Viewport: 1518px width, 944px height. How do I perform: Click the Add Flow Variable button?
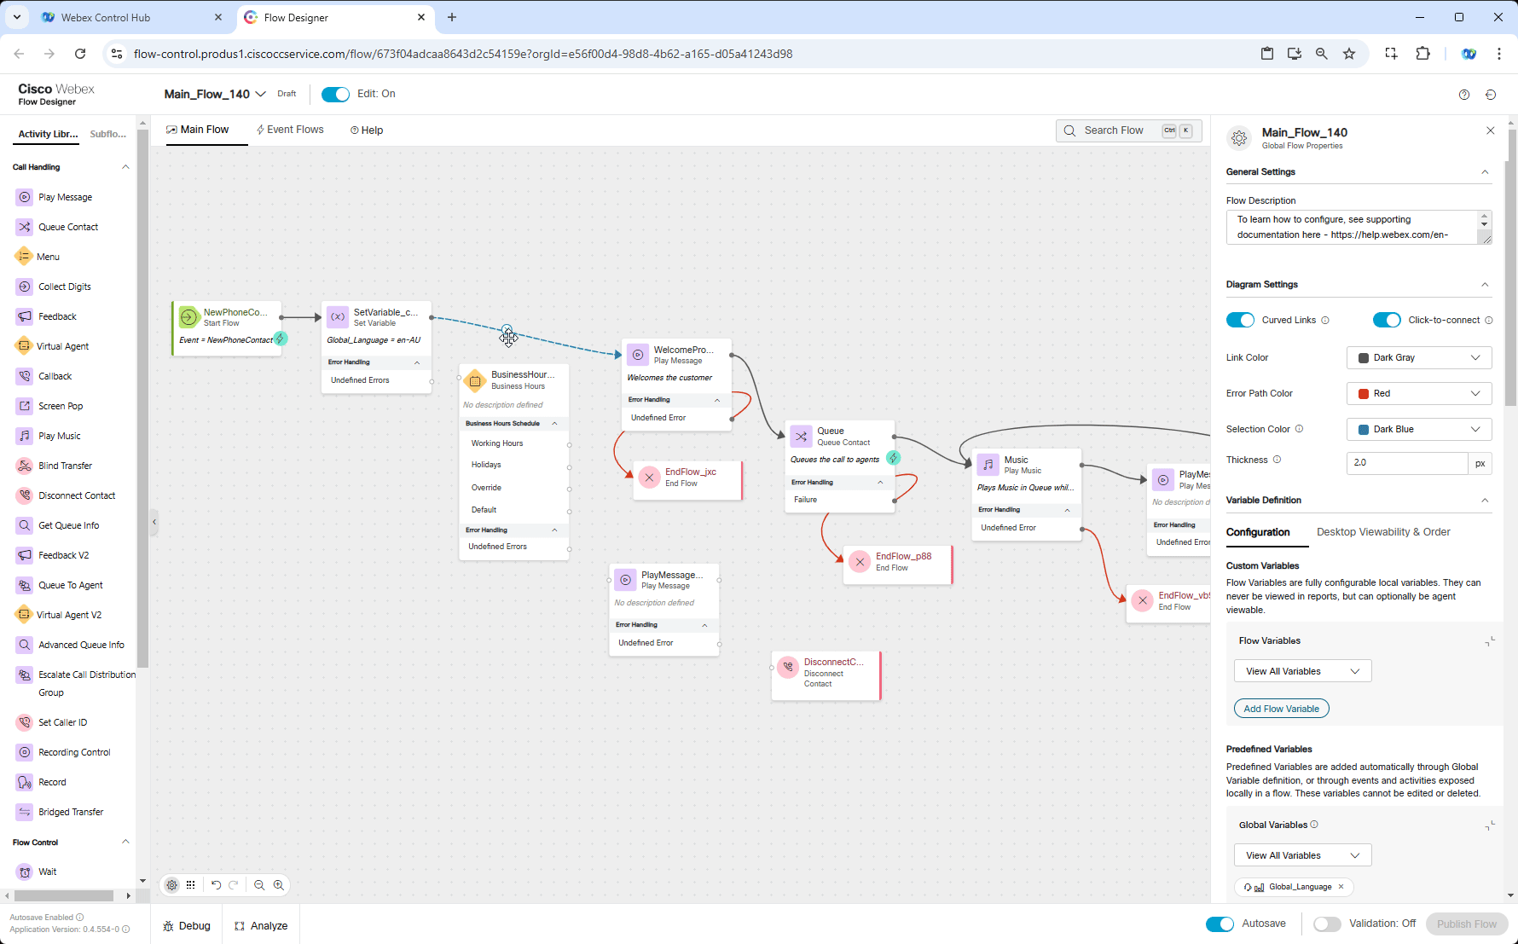(1281, 709)
